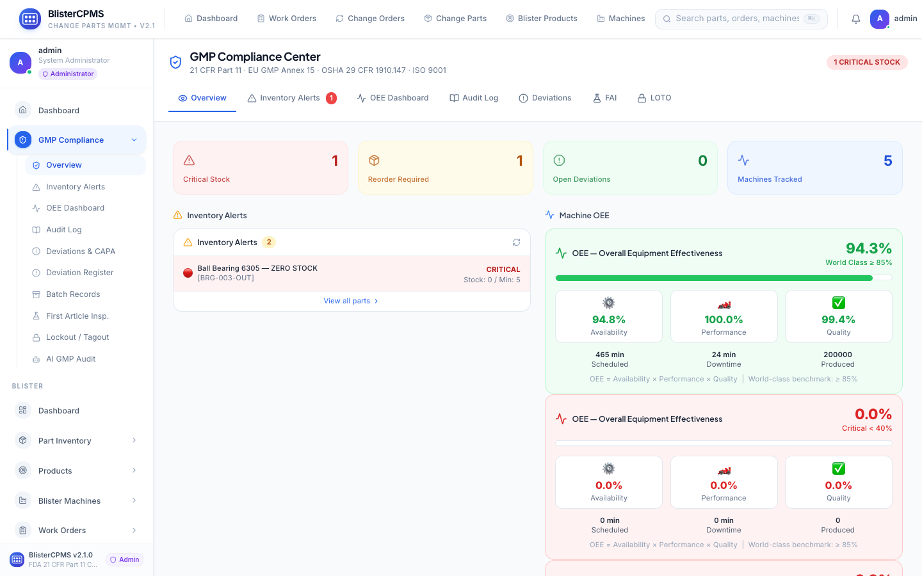Image resolution: width=922 pixels, height=576 pixels.
Task: Expand the sidebar Work Orders submenu
Action: [134, 530]
